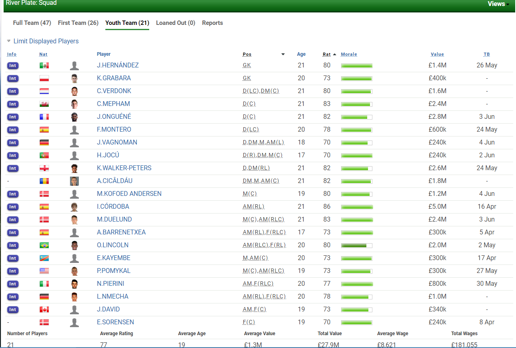
Task: Click the silhouette avatar of E.SORENSEN
Action: point(74,322)
